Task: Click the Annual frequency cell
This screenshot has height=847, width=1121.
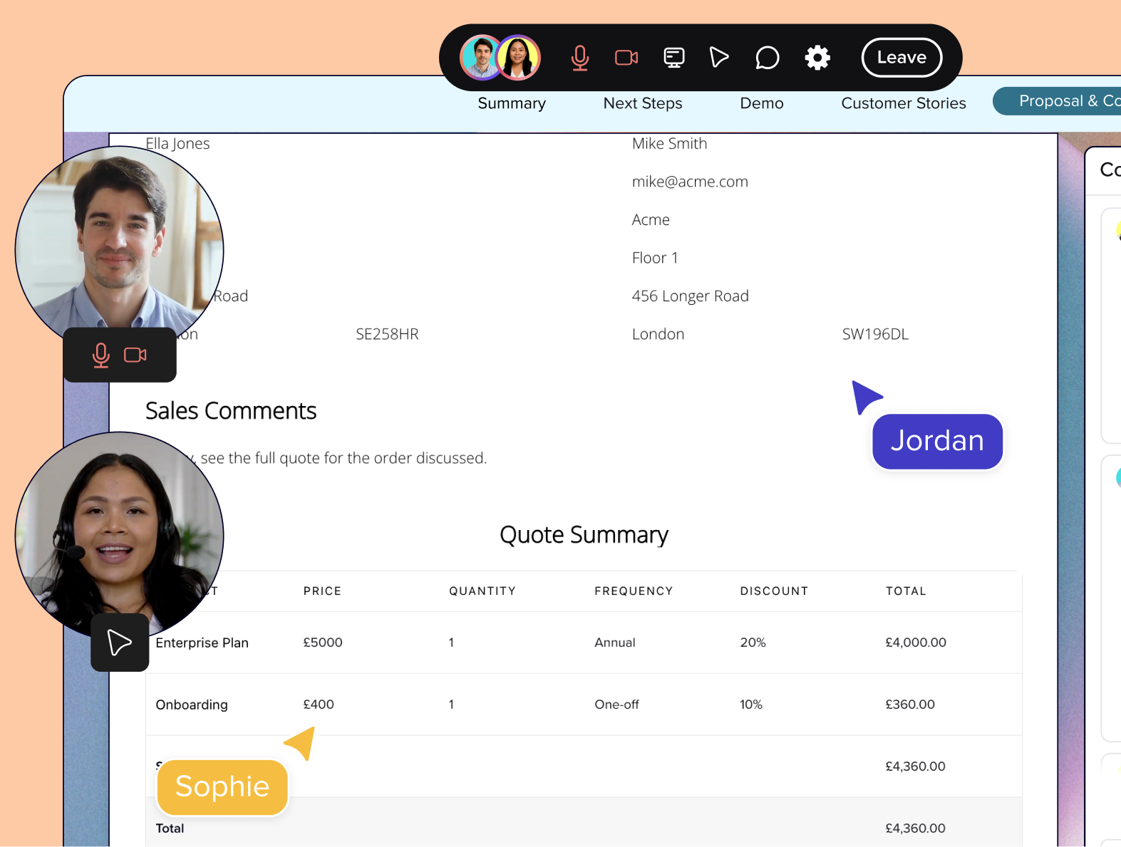Action: coord(615,643)
